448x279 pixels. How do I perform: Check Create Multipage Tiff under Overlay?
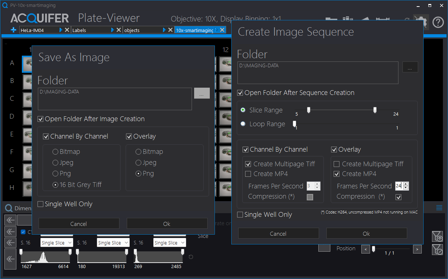[x=337, y=164]
